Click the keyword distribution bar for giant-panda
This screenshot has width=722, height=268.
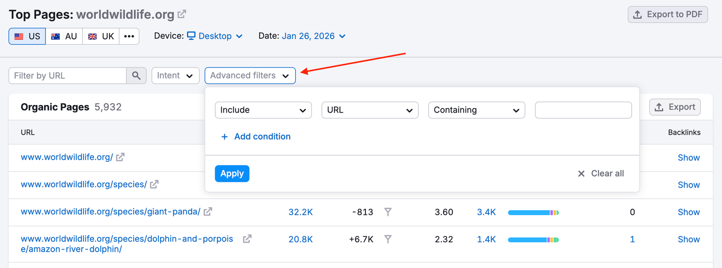tap(533, 212)
